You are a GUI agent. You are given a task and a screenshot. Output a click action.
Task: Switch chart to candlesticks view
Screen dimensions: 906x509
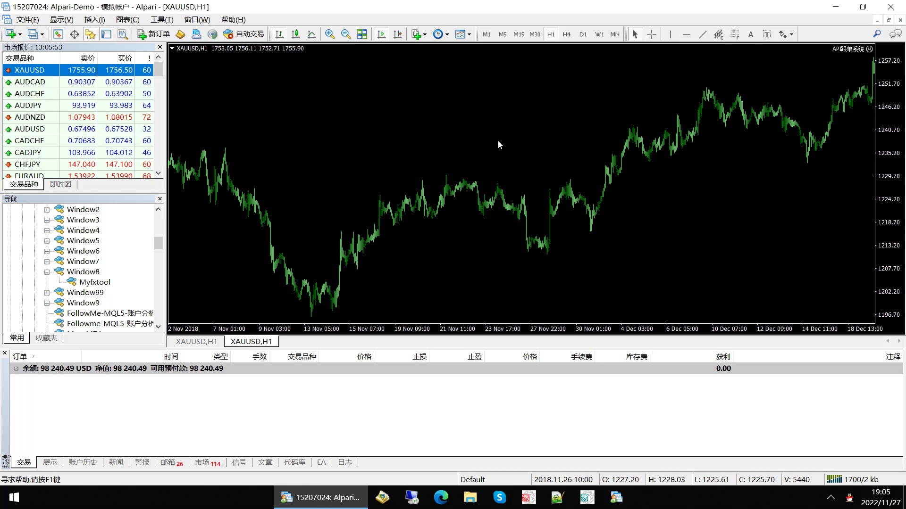pyautogui.click(x=296, y=34)
